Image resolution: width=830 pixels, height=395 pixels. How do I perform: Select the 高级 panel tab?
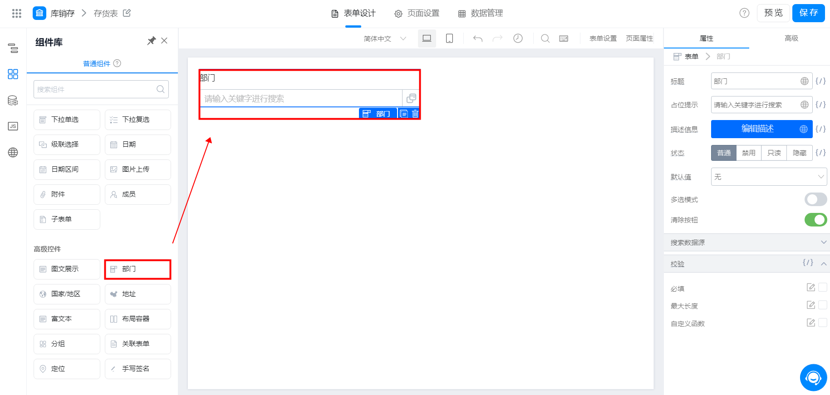click(791, 39)
